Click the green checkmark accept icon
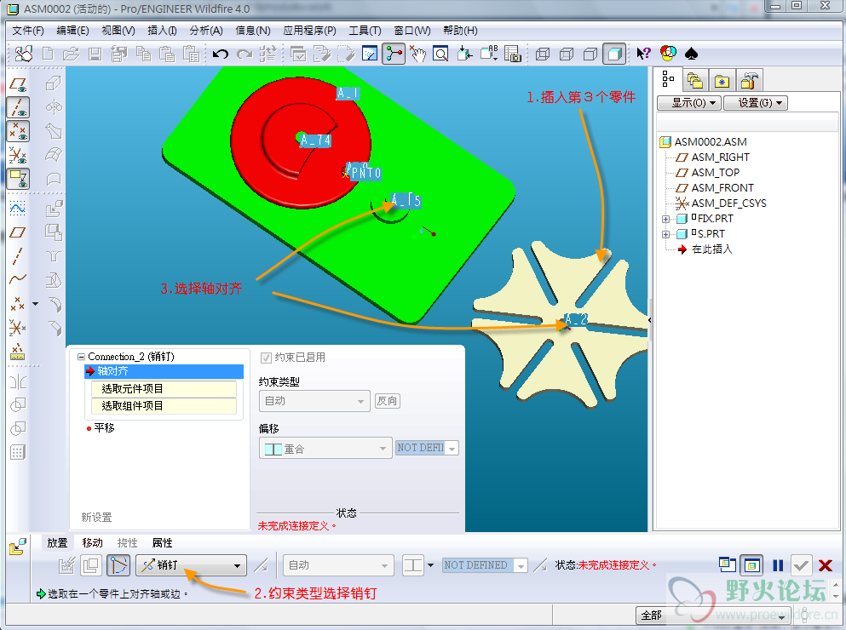Image resolution: width=846 pixels, height=630 pixels. pos(801,565)
